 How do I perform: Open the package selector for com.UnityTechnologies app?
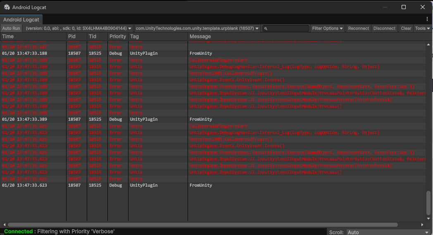coord(197,28)
